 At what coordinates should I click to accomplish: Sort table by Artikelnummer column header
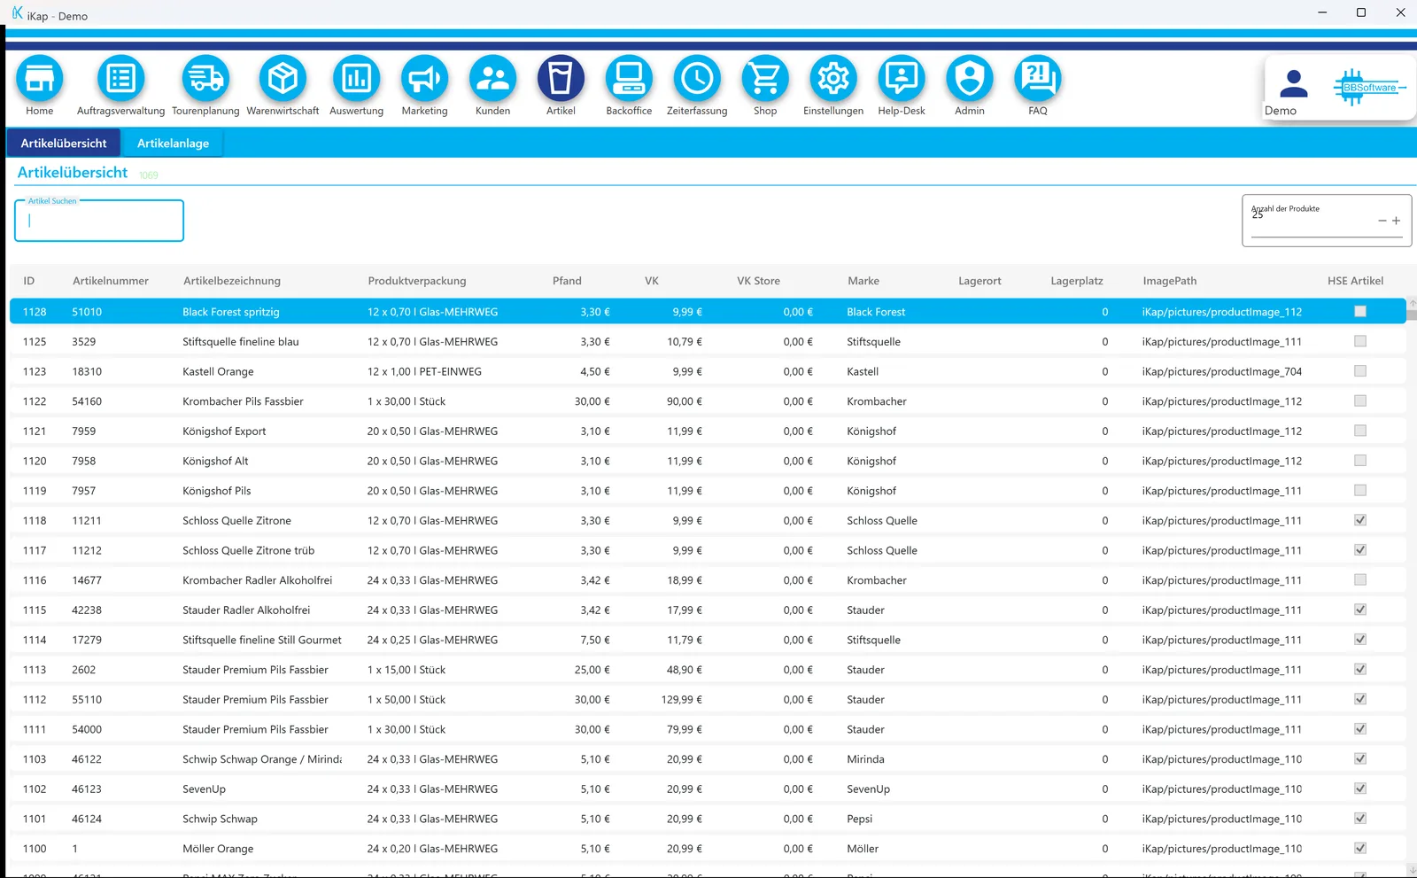(111, 281)
